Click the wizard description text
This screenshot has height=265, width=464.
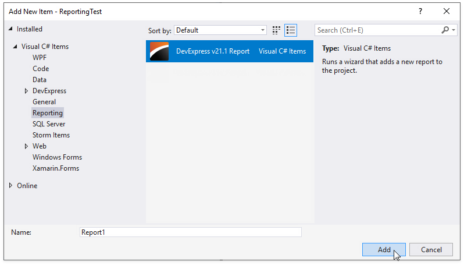[382, 66]
